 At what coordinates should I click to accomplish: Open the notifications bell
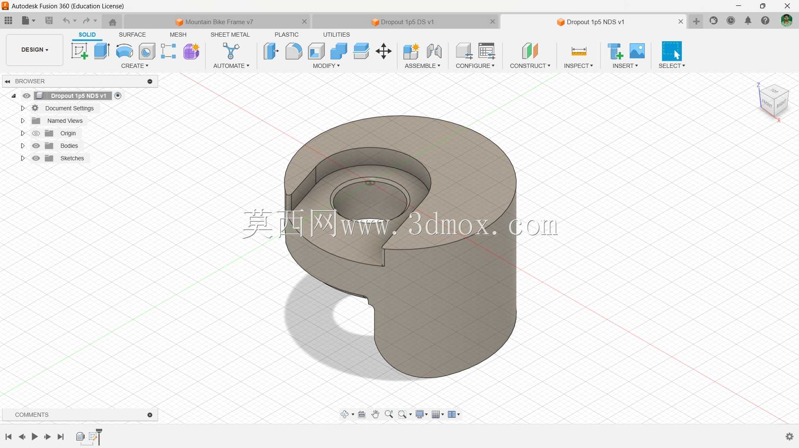[748, 21]
